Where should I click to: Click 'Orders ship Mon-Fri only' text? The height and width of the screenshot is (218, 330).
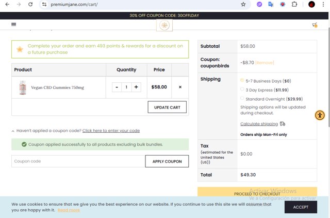pos(263,135)
